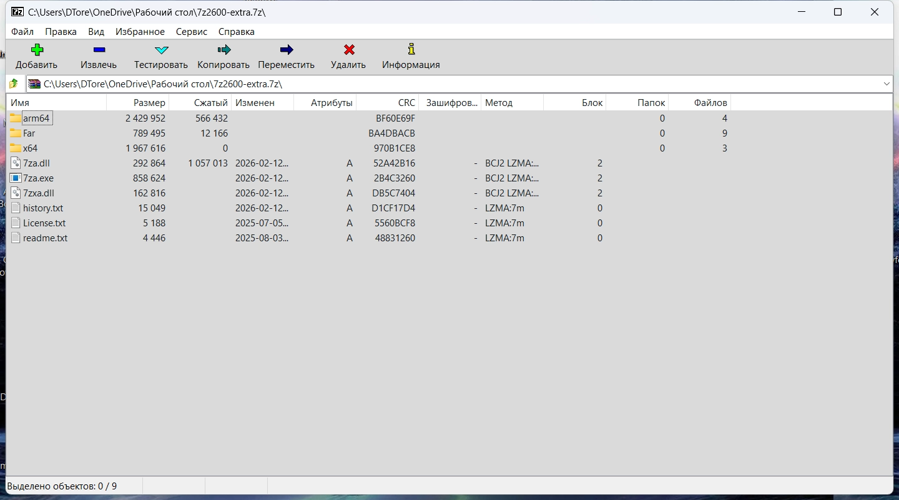Sort files by the Метод column header

point(512,103)
